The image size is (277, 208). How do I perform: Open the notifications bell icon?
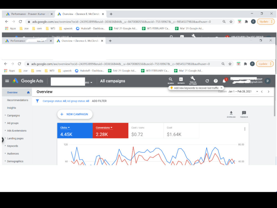224,81
